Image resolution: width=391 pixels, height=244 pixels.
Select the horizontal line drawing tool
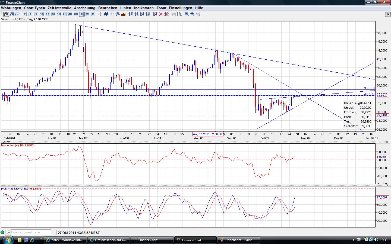[x=142, y=14]
